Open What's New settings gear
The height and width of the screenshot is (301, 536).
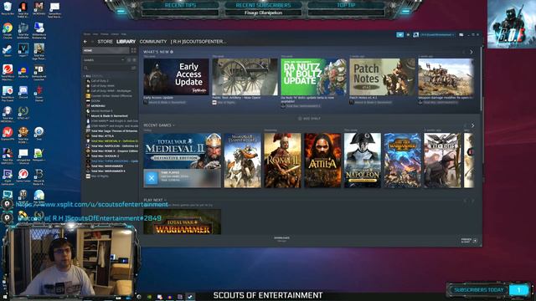pos(172,52)
